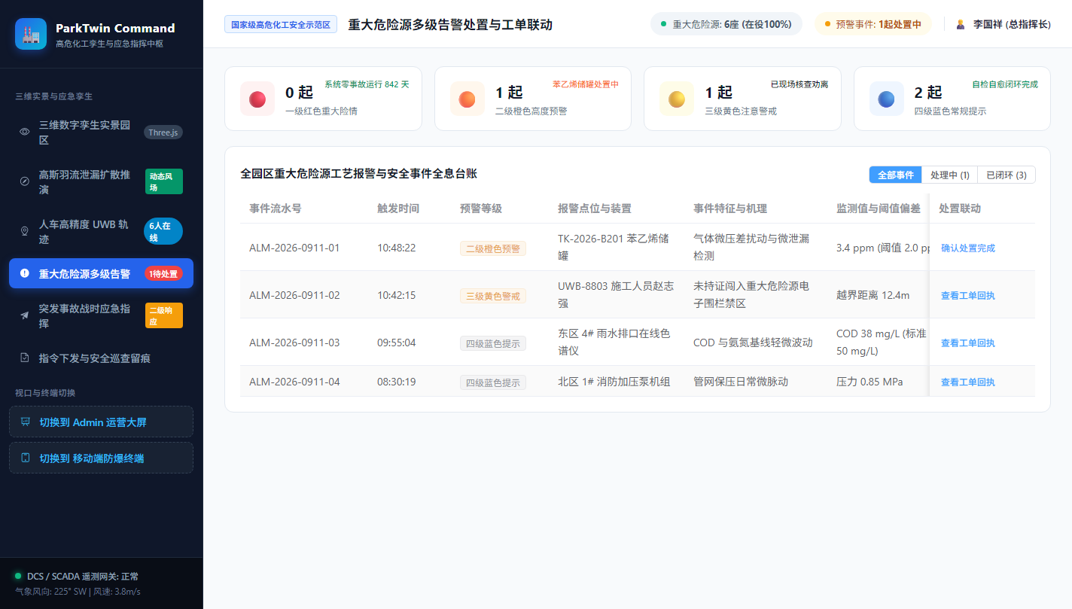The image size is (1072, 609).
Task: Click the ParkTwin Command factory logo icon
Action: tap(31, 34)
